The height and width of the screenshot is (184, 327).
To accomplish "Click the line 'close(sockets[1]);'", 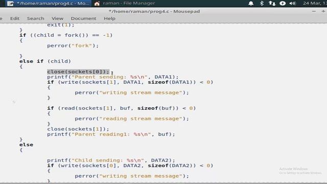I will pos(78,129).
